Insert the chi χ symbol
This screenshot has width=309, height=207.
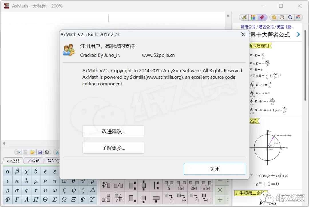26,171
